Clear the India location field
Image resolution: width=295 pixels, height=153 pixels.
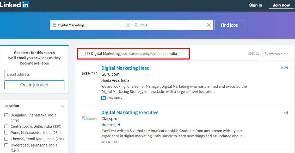click(x=209, y=25)
